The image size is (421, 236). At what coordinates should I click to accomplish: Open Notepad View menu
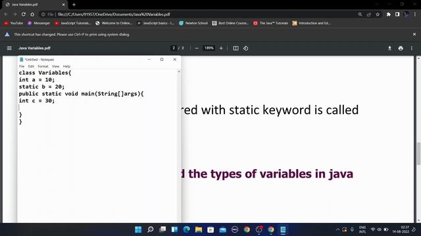pos(55,66)
